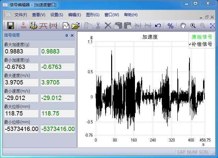Click the green max velocity field 3.9705

tap(58, 82)
